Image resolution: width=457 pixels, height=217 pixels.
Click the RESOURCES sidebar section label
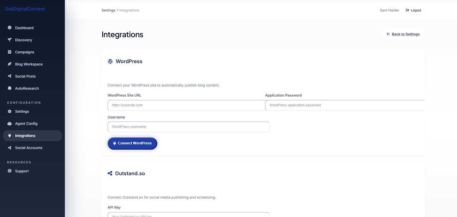click(x=19, y=162)
